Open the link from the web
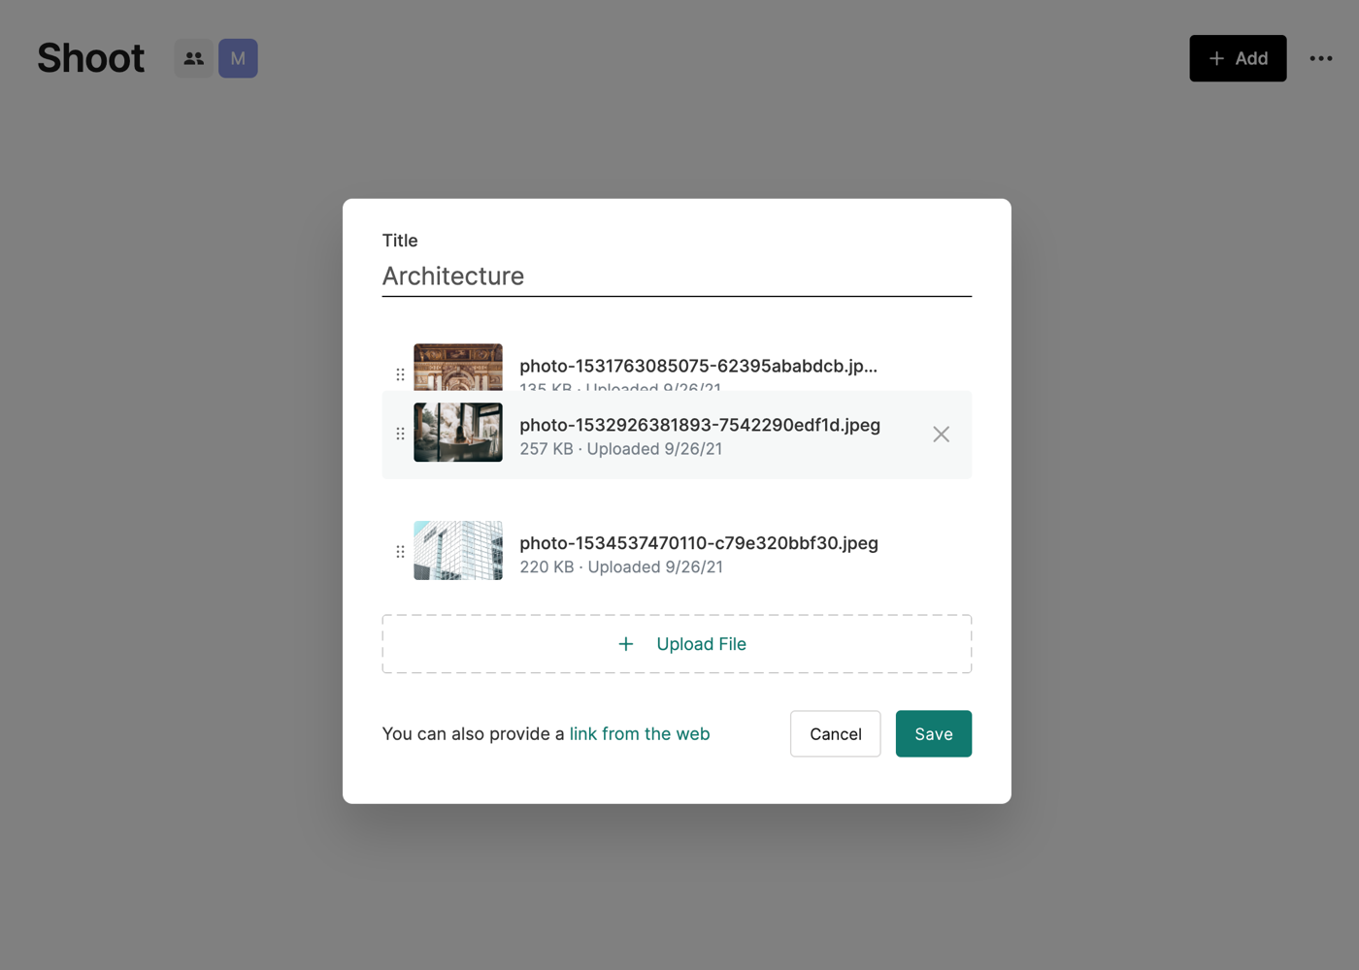 [640, 734]
